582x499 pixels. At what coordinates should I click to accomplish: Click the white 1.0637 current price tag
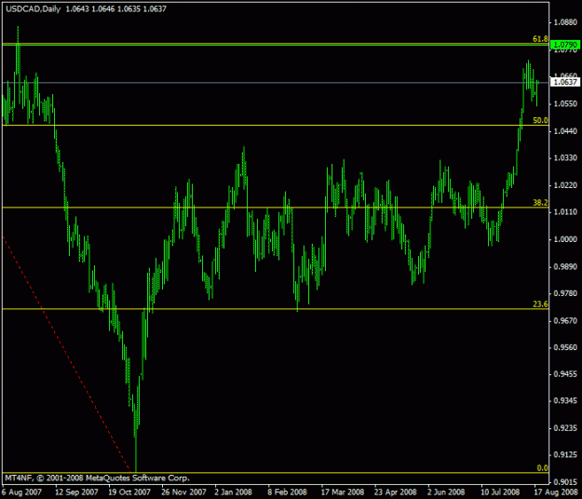565,82
